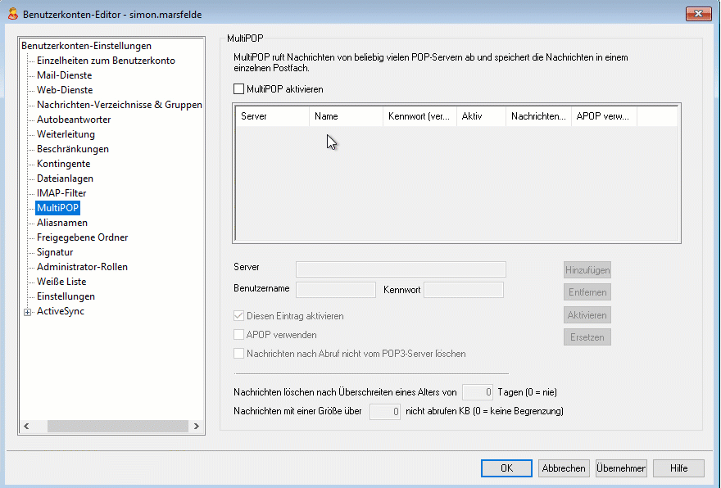Click the Abbrechen button

click(x=563, y=468)
